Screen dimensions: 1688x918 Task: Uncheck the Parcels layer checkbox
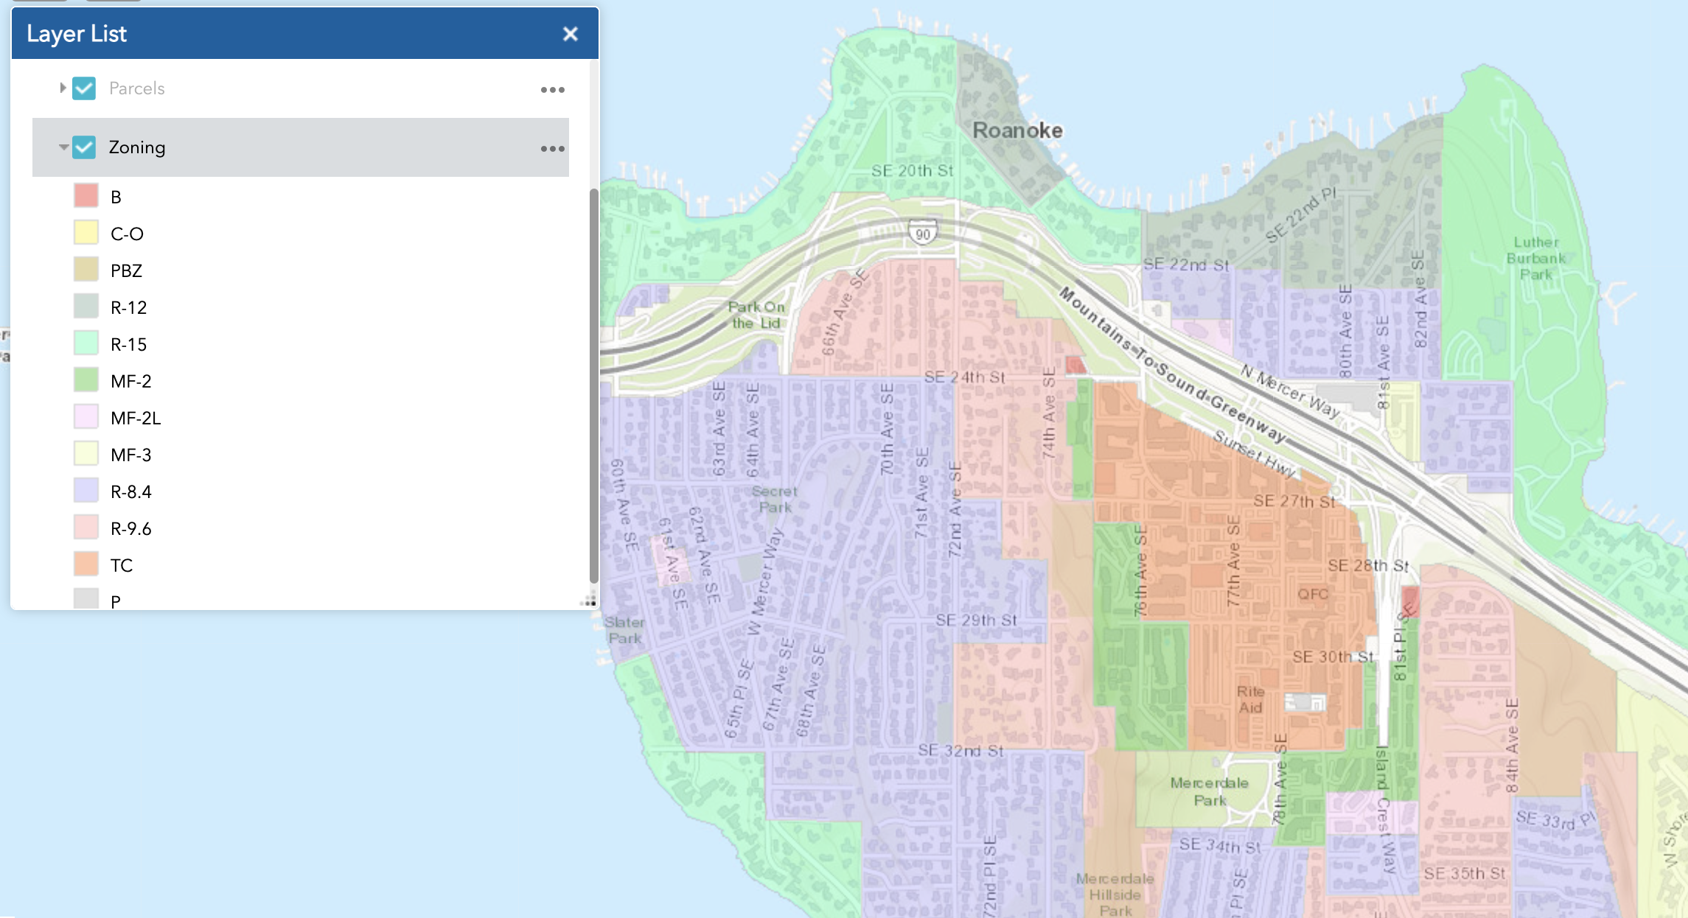(x=84, y=88)
